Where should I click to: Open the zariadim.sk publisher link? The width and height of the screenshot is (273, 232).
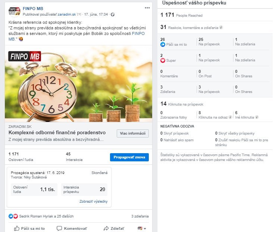tap(67, 14)
